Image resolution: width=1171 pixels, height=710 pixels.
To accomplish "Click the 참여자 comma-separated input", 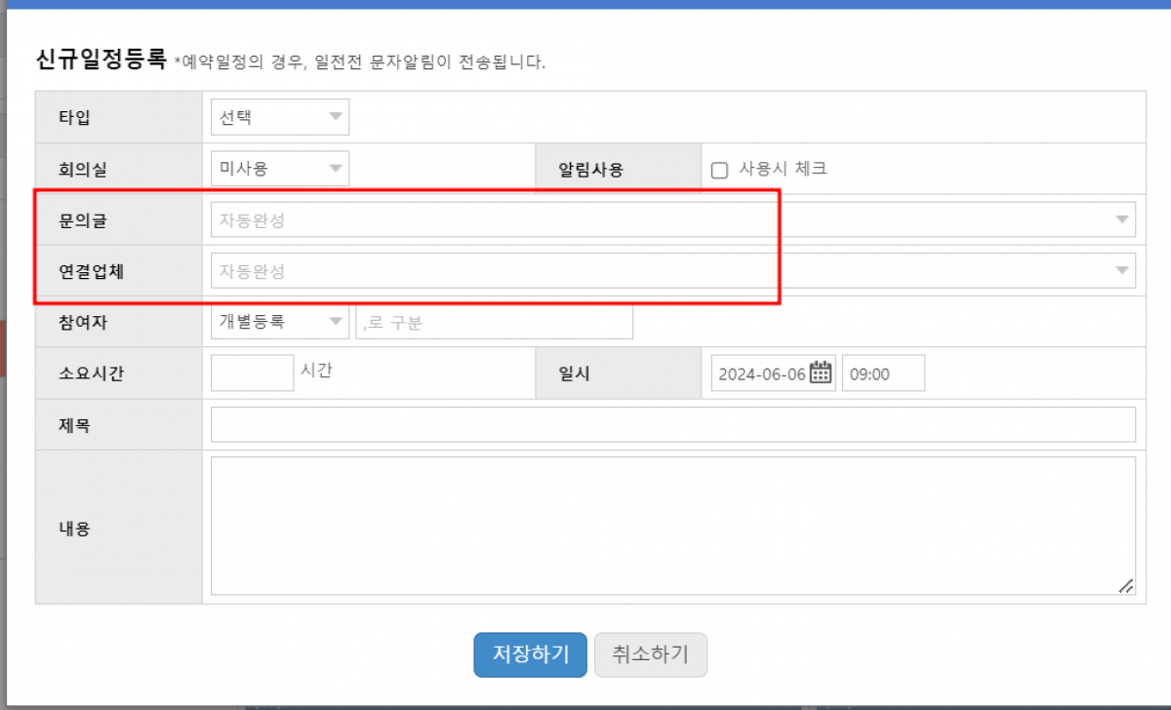I will (495, 323).
